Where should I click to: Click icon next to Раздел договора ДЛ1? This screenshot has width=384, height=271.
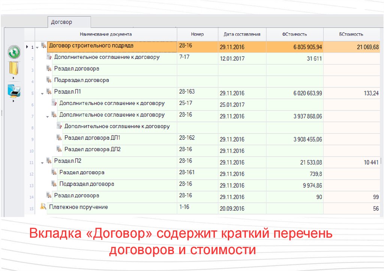(59, 137)
